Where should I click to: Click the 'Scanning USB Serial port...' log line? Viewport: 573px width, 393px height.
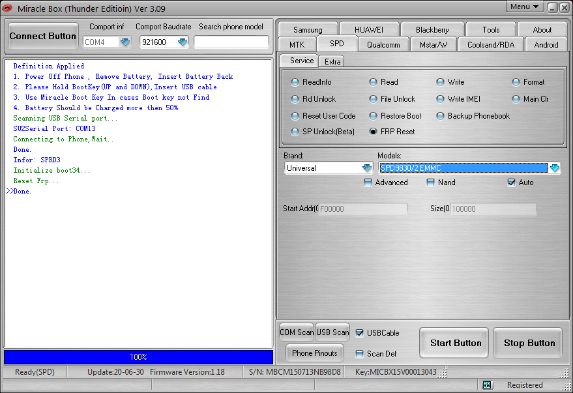65,118
